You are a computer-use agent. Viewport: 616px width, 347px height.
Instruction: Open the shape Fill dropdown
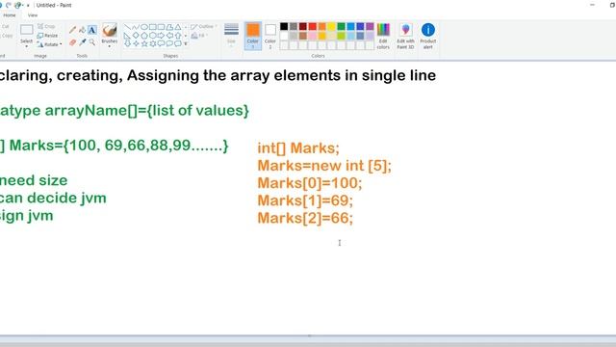(x=199, y=36)
